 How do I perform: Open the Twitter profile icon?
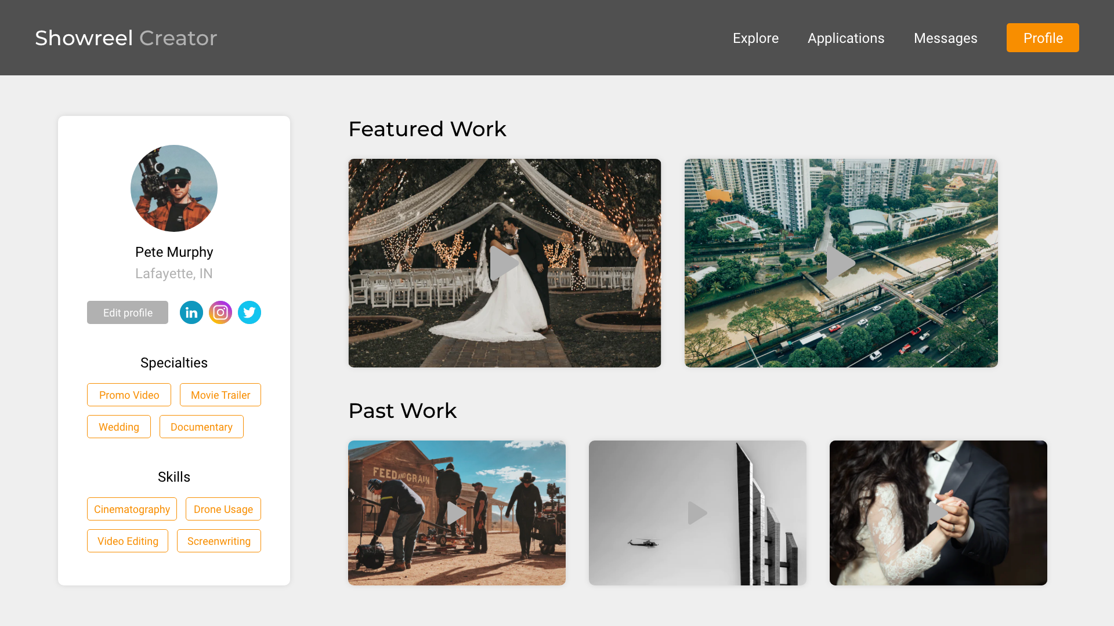point(249,312)
